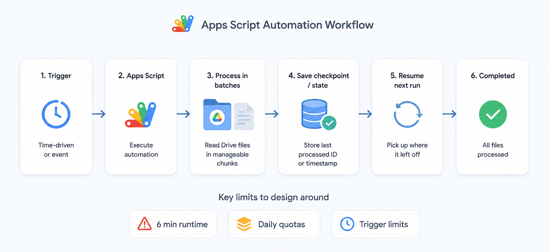Click the database icon in Save checkpoint card

tap(314, 114)
